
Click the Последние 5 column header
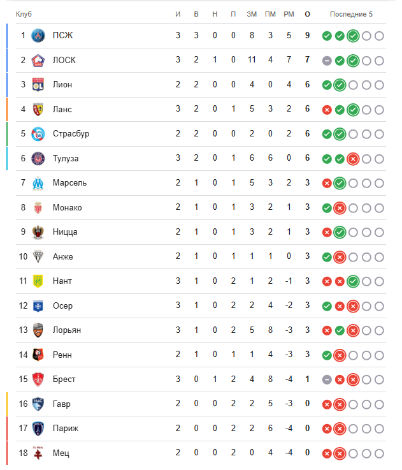352,14
